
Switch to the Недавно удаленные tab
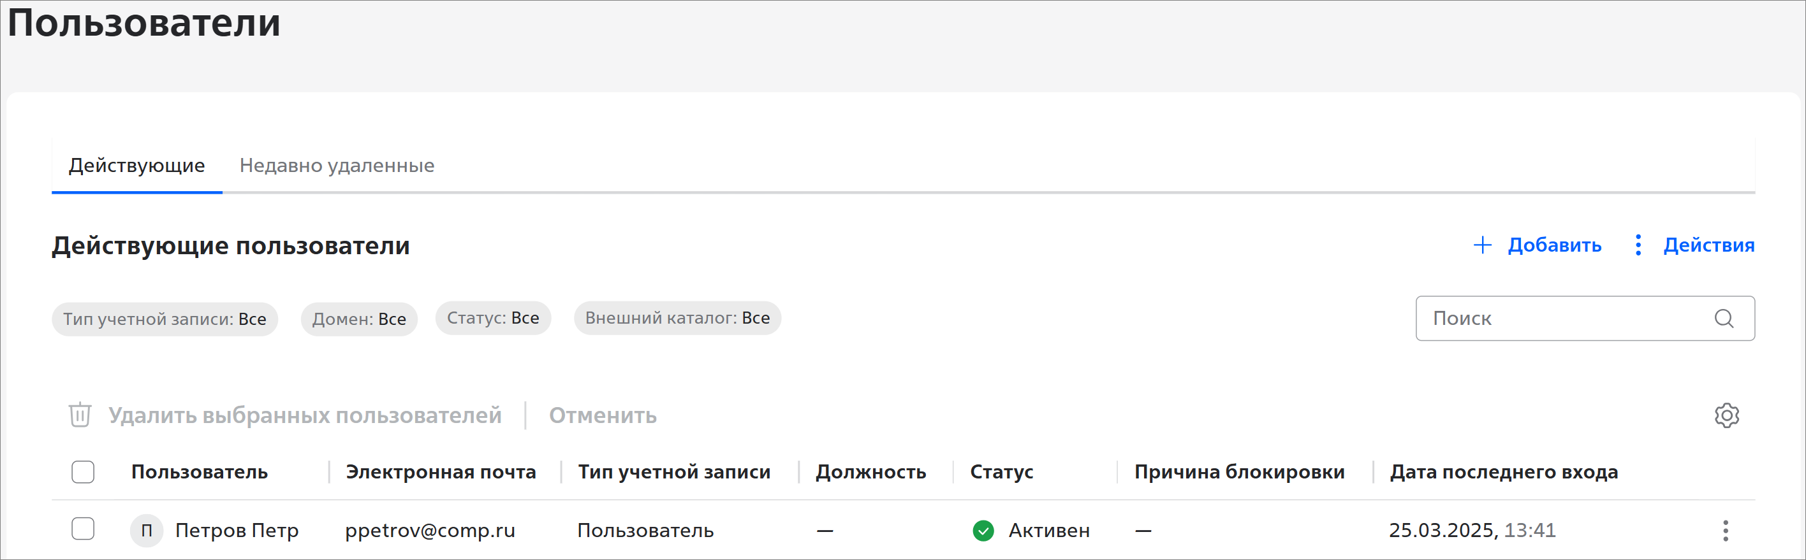tap(337, 166)
